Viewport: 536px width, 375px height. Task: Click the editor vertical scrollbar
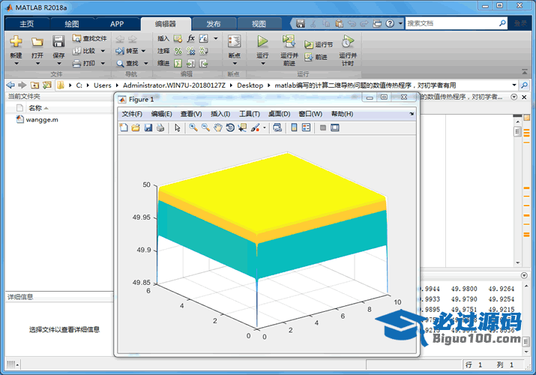[x=517, y=191]
